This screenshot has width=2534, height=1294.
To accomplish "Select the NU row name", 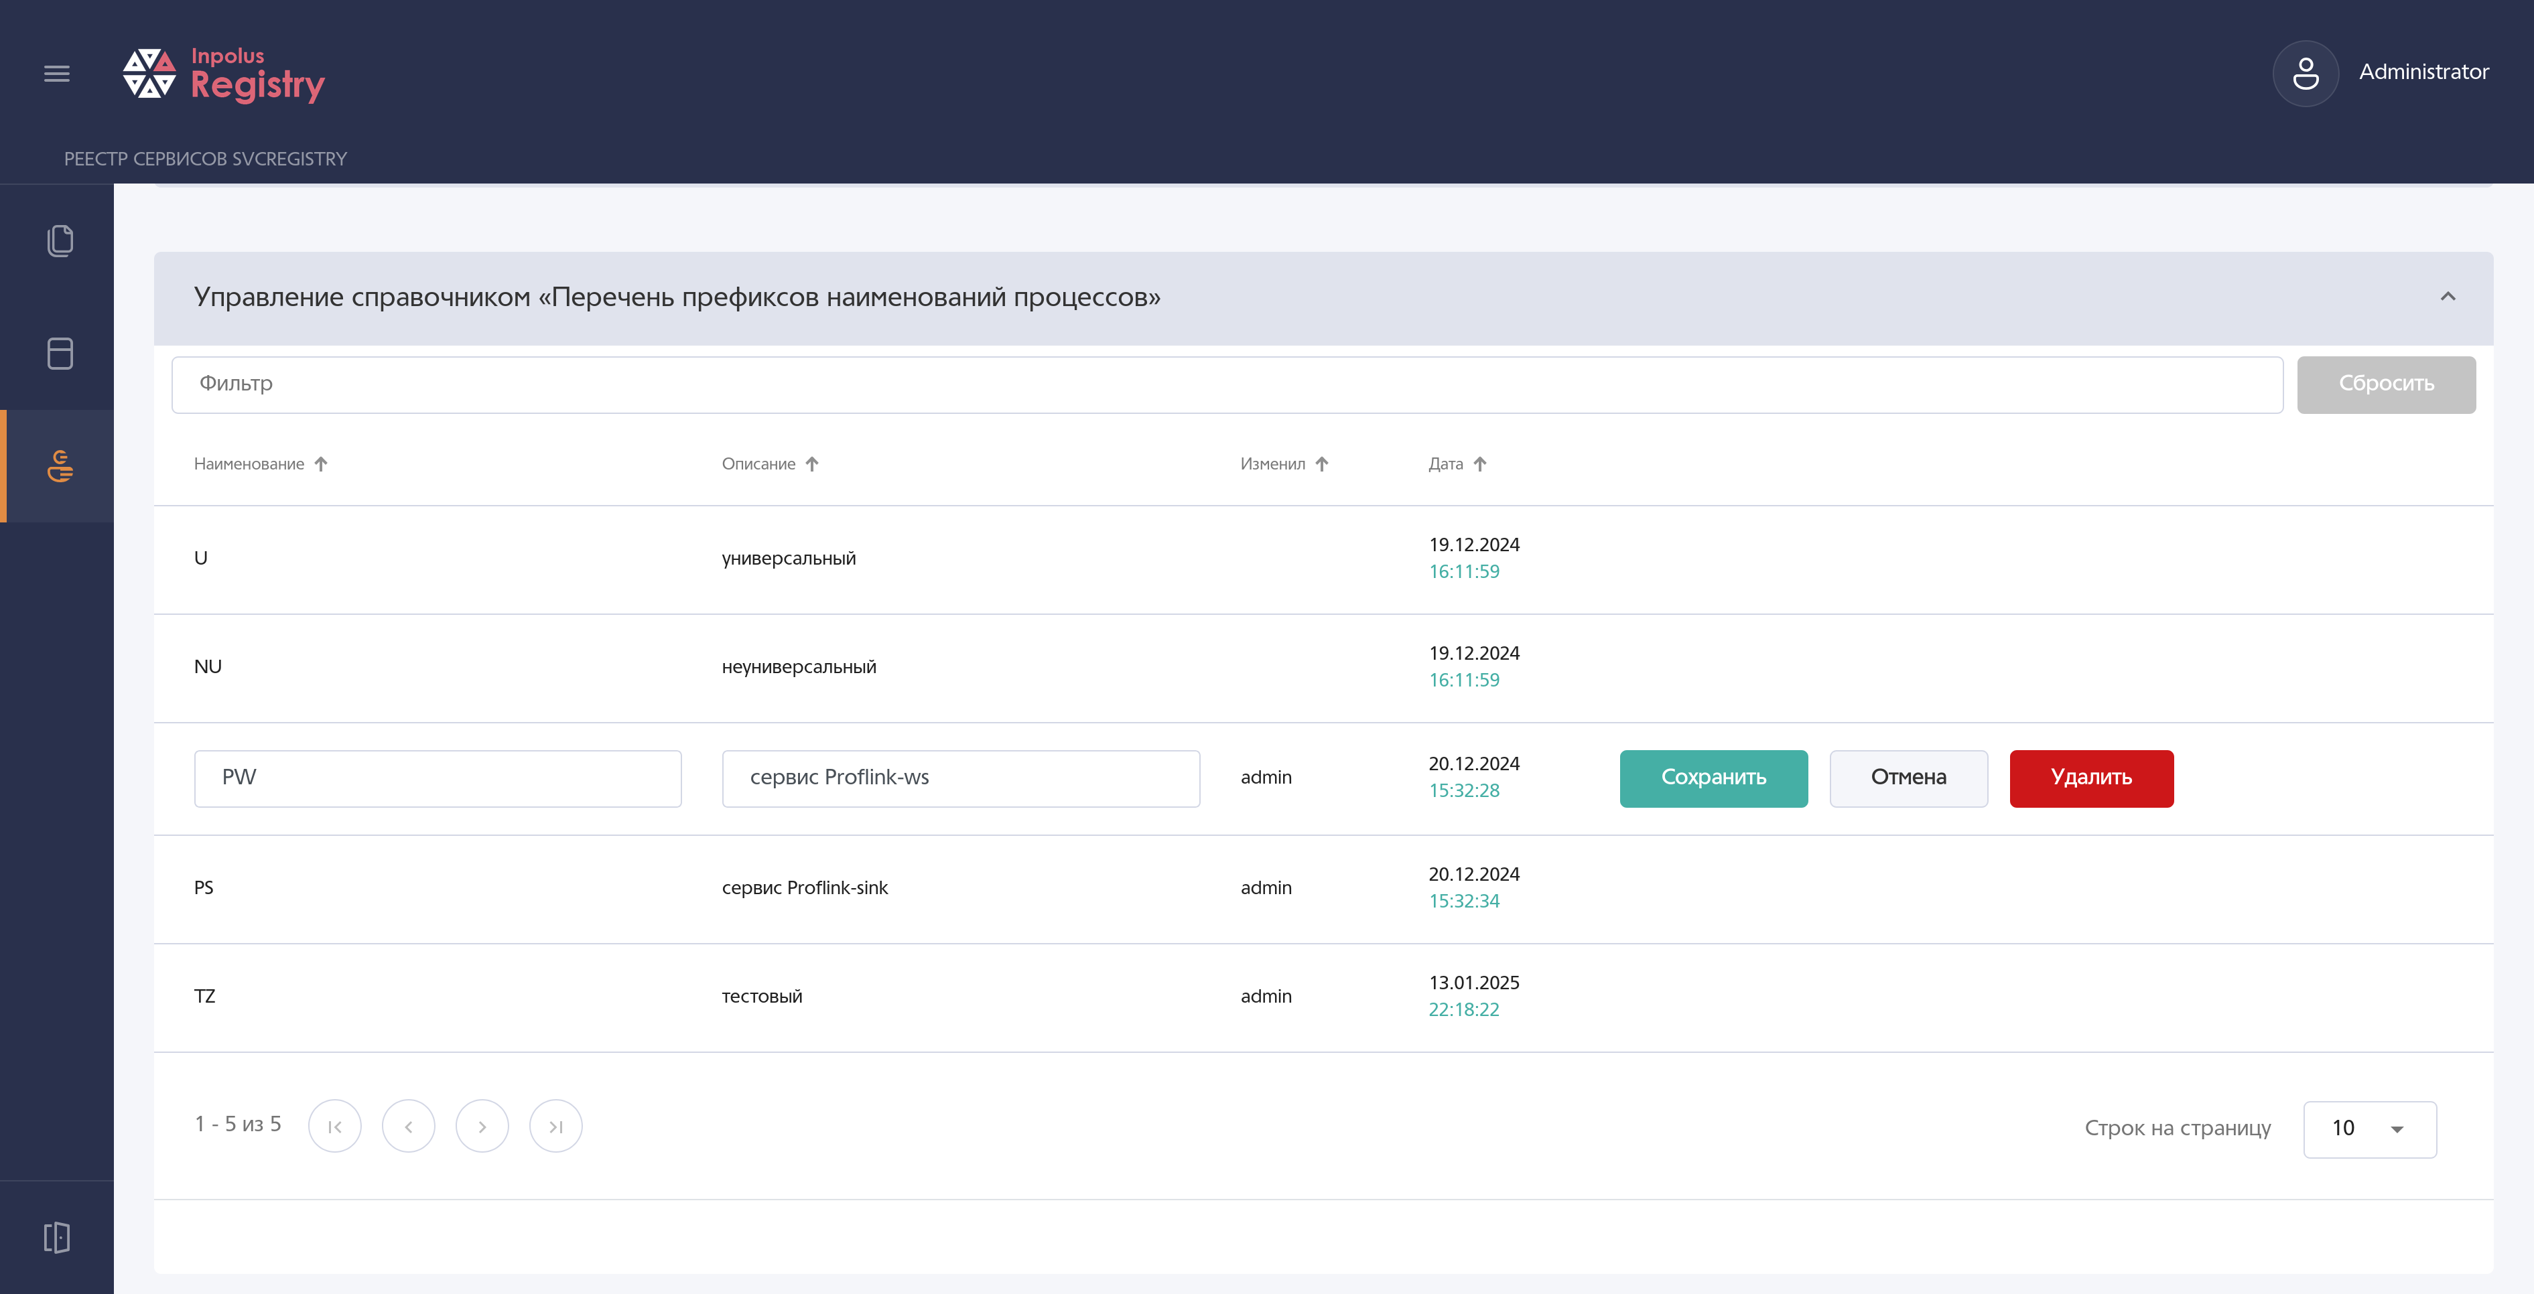I will pos(208,668).
